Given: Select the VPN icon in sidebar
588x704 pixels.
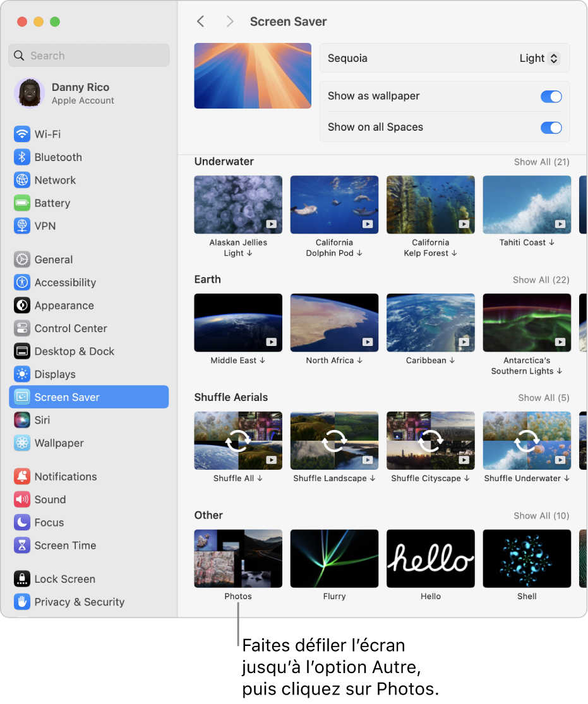Looking at the screenshot, I should 21,225.
